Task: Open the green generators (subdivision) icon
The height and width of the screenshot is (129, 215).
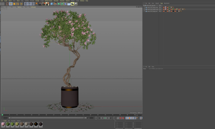Action: coord(58,4)
